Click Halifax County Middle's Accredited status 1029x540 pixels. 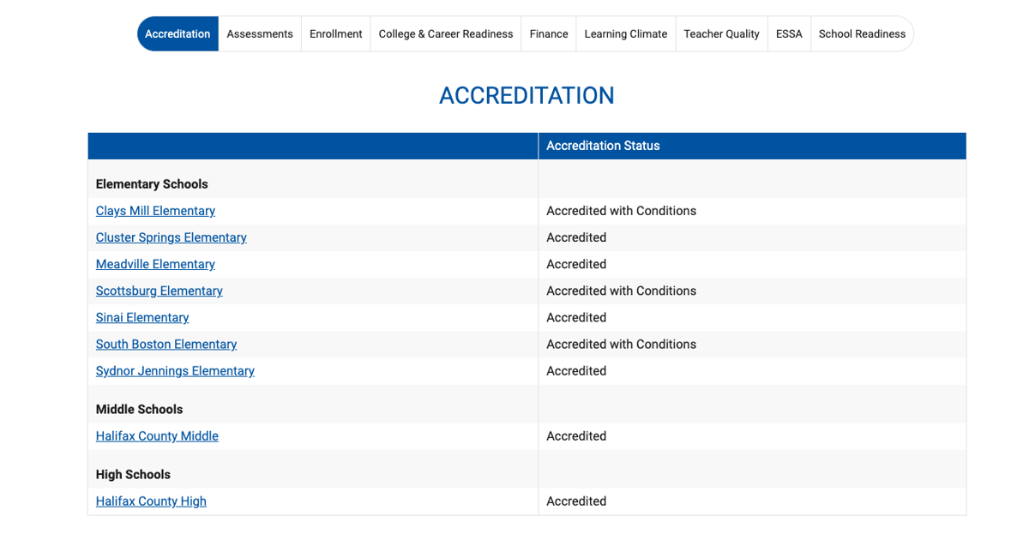576,435
